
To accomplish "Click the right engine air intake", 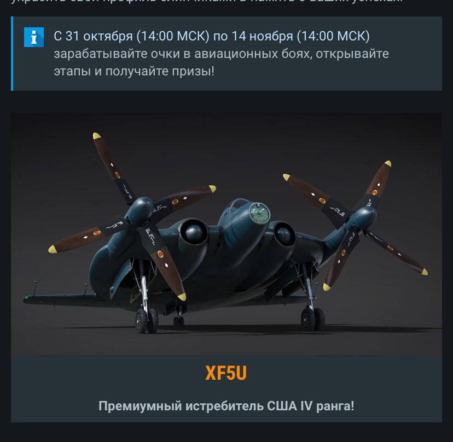I will (x=284, y=234).
